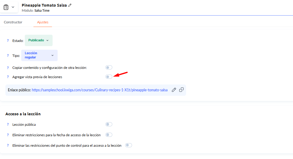293x159 pixels.
Task: Show help for Agregar vista previa option
Action: coord(8,77)
